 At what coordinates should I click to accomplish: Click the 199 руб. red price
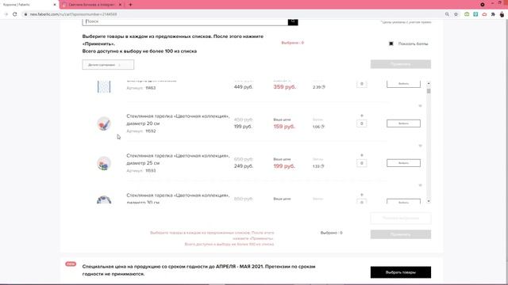[x=284, y=166]
